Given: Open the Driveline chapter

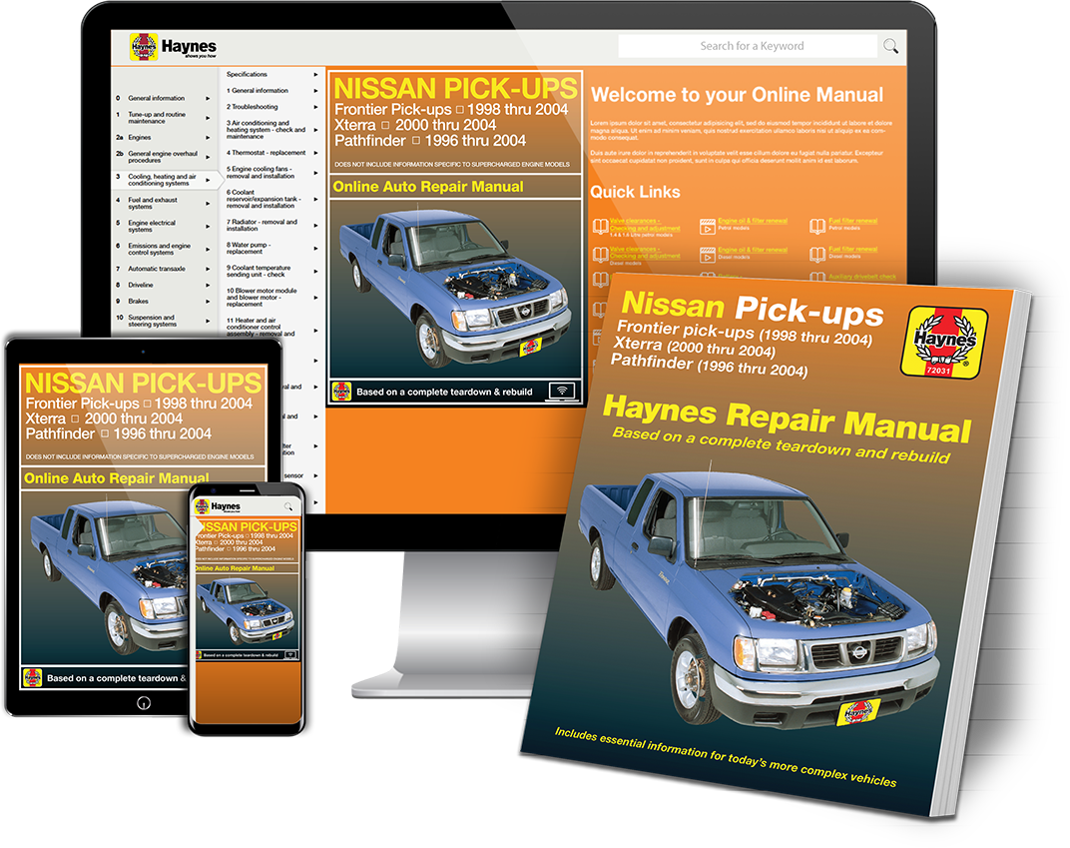Looking at the screenshot, I should pos(163,286).
